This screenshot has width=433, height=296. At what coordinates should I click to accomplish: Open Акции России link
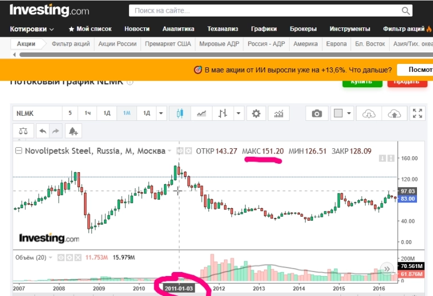point(117,44)
